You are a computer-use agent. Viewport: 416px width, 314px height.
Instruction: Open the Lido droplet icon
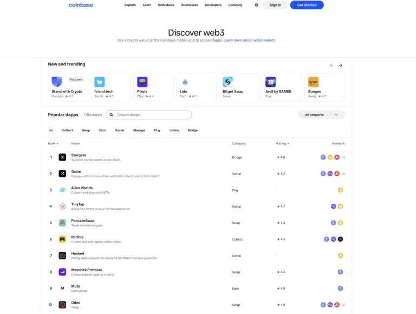tap(185, 82)
